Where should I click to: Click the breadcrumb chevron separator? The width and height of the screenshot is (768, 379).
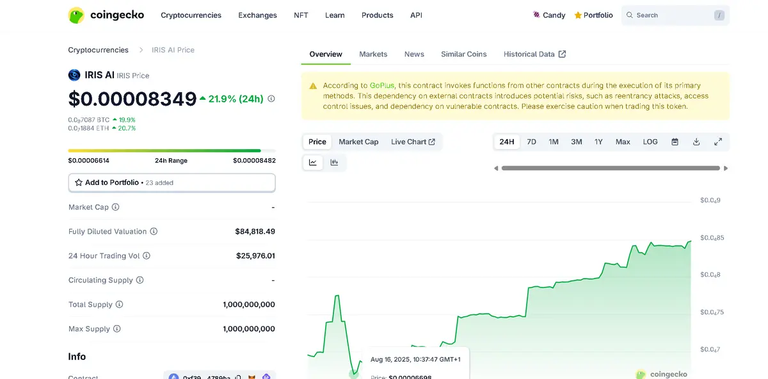(x=140, y=50)
